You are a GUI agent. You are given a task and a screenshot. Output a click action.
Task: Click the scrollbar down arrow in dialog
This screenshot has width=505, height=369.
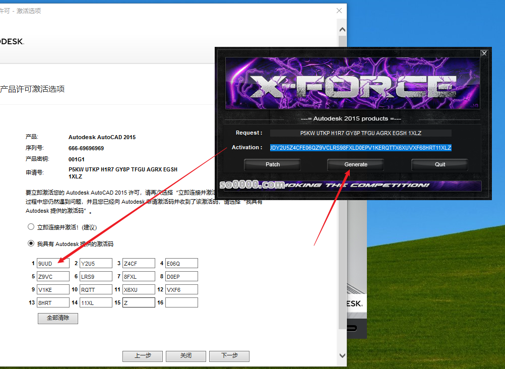(x=343, y=356)
